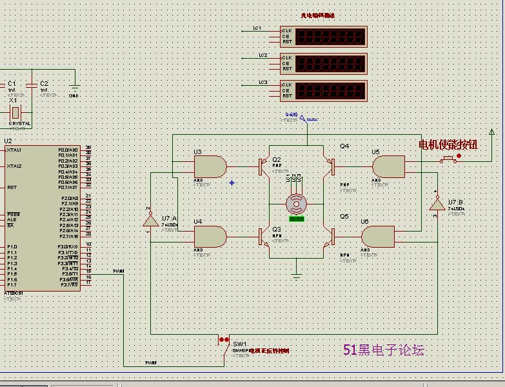This screenshot has height=387, width=505.
Task: Click the CLK pin of the LC1 counter
Action: point(287,31)
